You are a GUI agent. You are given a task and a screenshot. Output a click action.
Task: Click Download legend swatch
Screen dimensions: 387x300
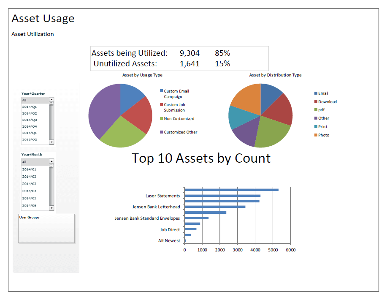[x=316, y=101]
